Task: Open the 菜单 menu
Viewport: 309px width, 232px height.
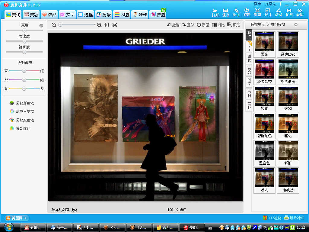Action: pyautogui.click(x=257, y=4)
